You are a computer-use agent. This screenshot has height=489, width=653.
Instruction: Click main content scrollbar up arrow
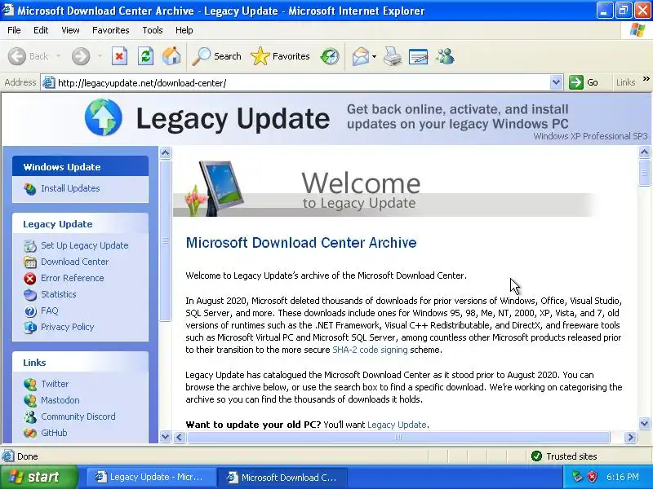coord(644,152)
